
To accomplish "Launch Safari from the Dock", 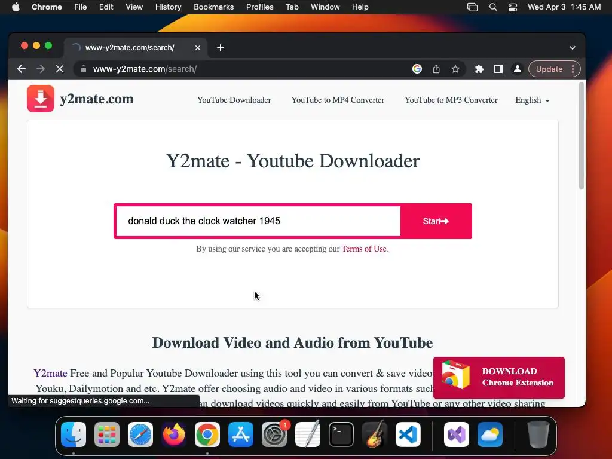I will pos(140,434).
